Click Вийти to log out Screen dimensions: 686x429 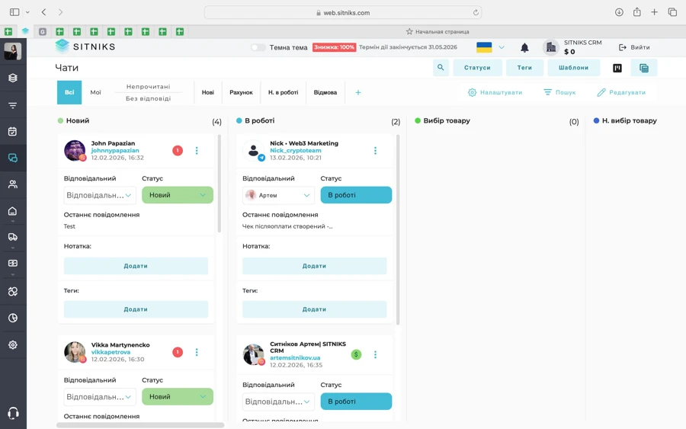pyautogui.click(x=634, y=47)
